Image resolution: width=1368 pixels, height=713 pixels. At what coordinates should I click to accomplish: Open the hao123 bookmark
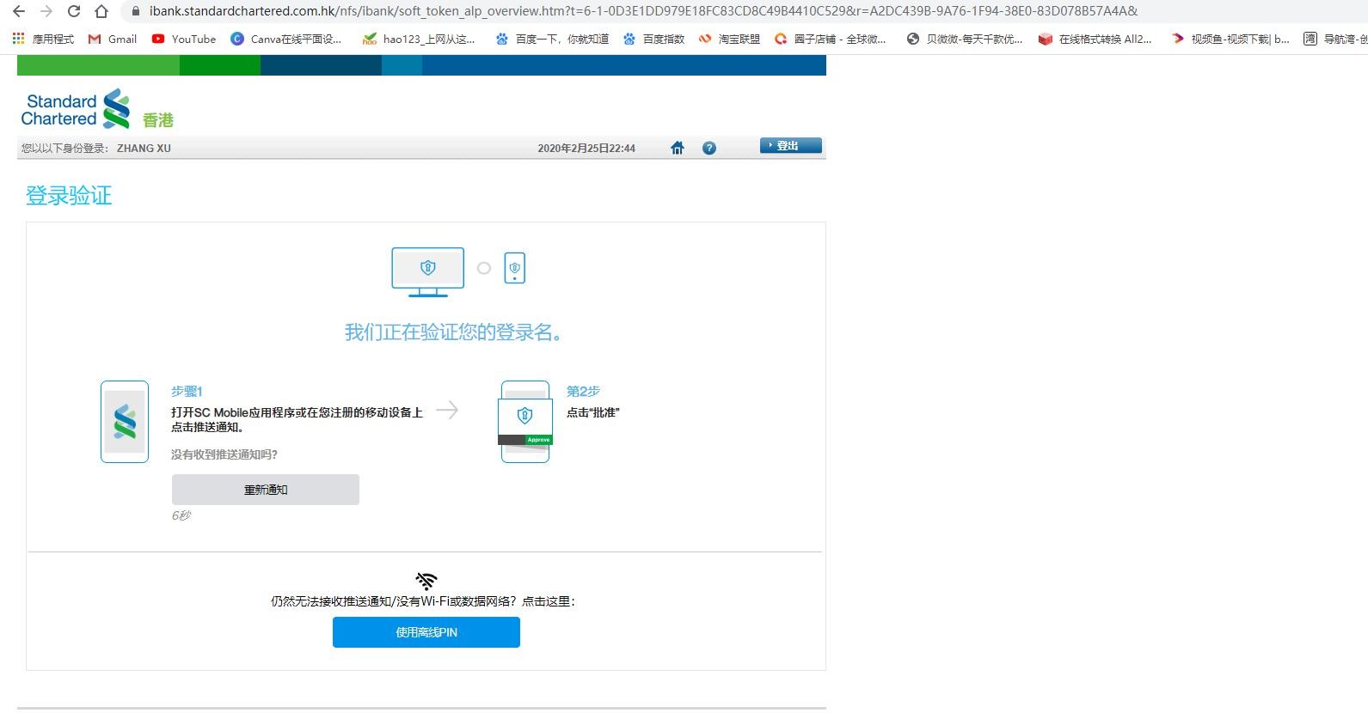click(x=419, y=39)
